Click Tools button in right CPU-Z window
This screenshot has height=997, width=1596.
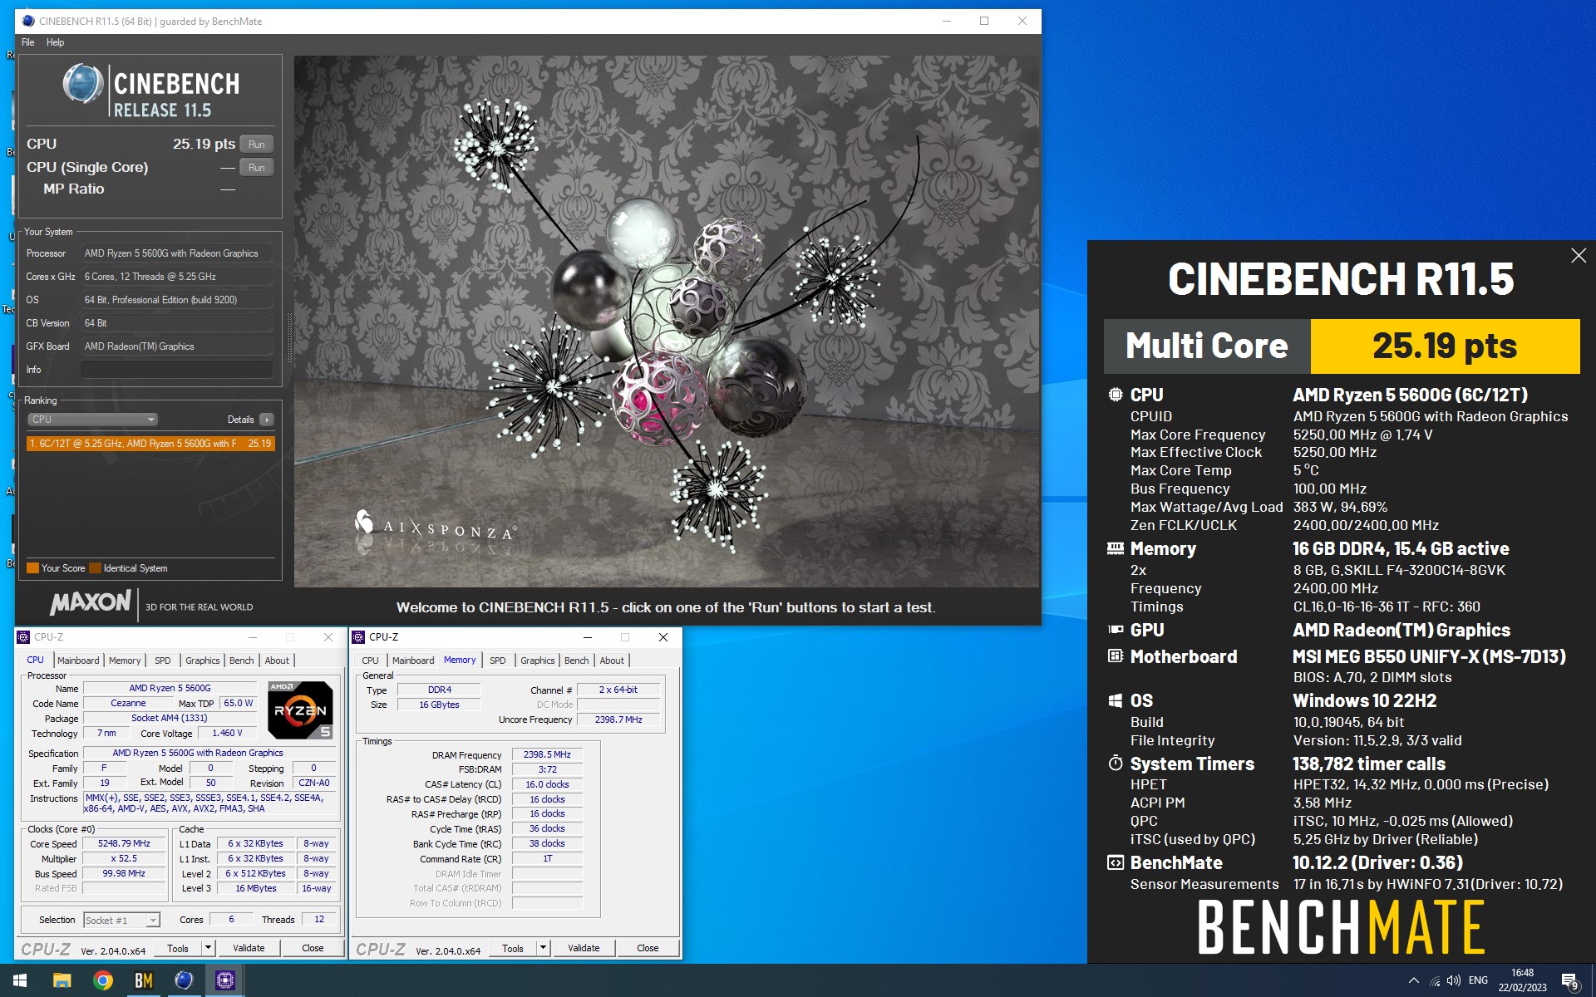pos(513,948)
